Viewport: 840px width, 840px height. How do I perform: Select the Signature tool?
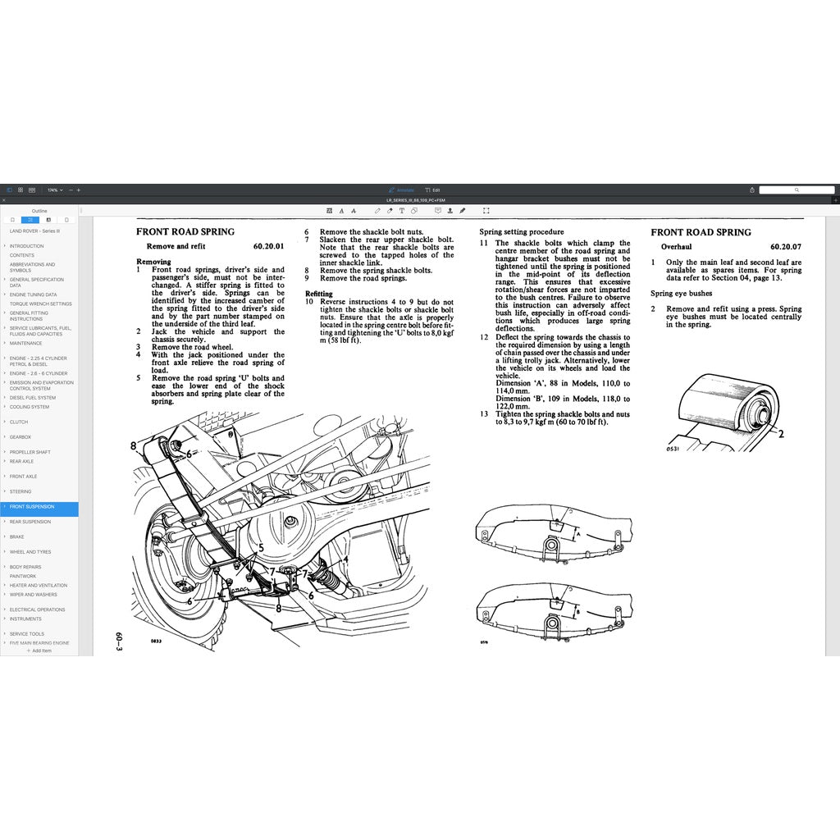(462, 210)
